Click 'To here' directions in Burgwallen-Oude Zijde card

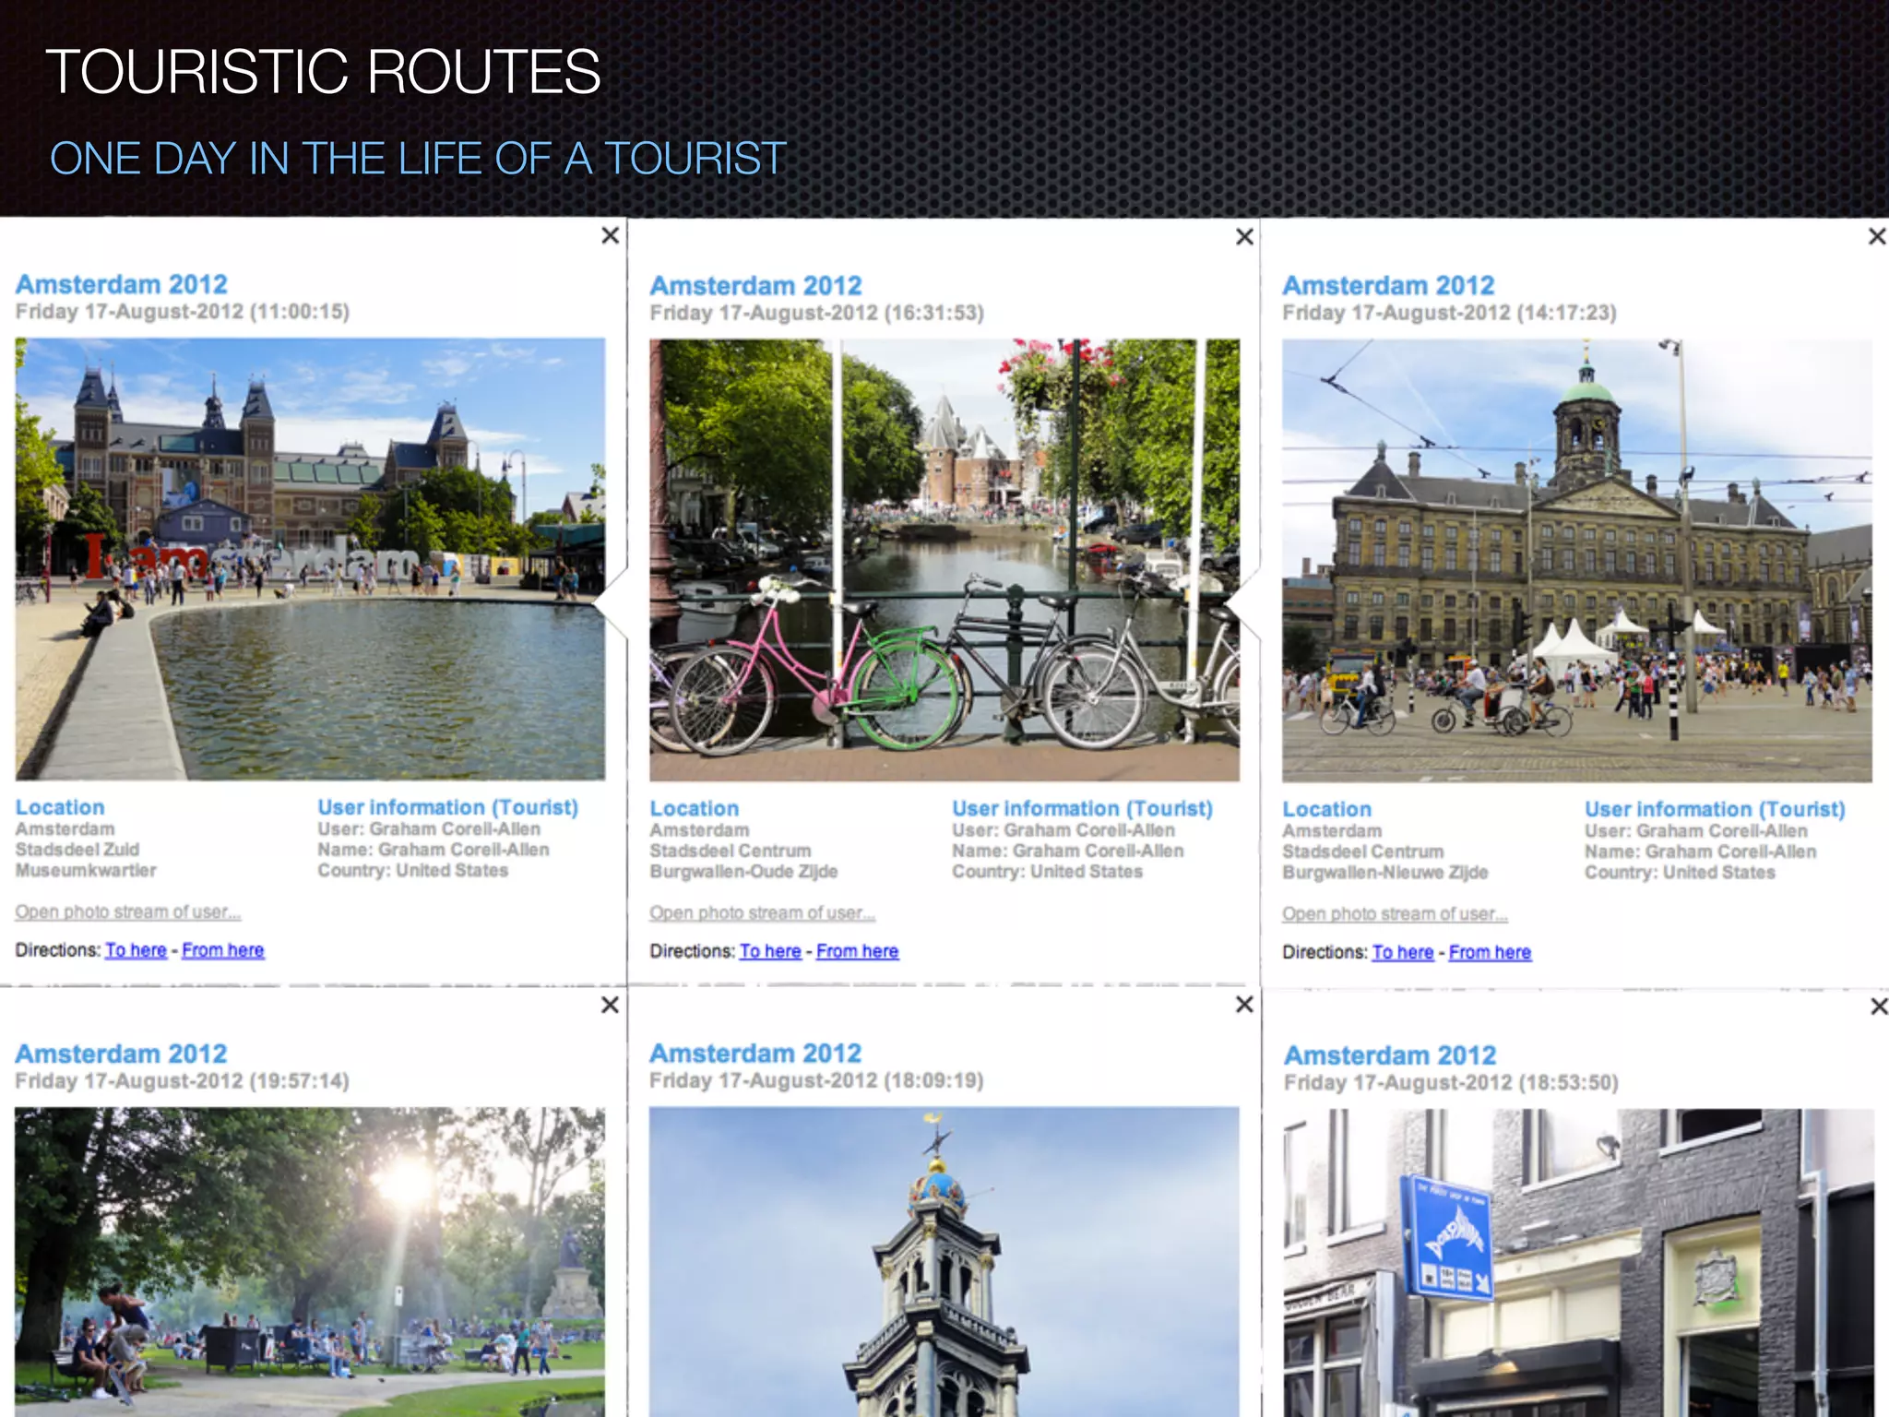(x=770, y=951)
